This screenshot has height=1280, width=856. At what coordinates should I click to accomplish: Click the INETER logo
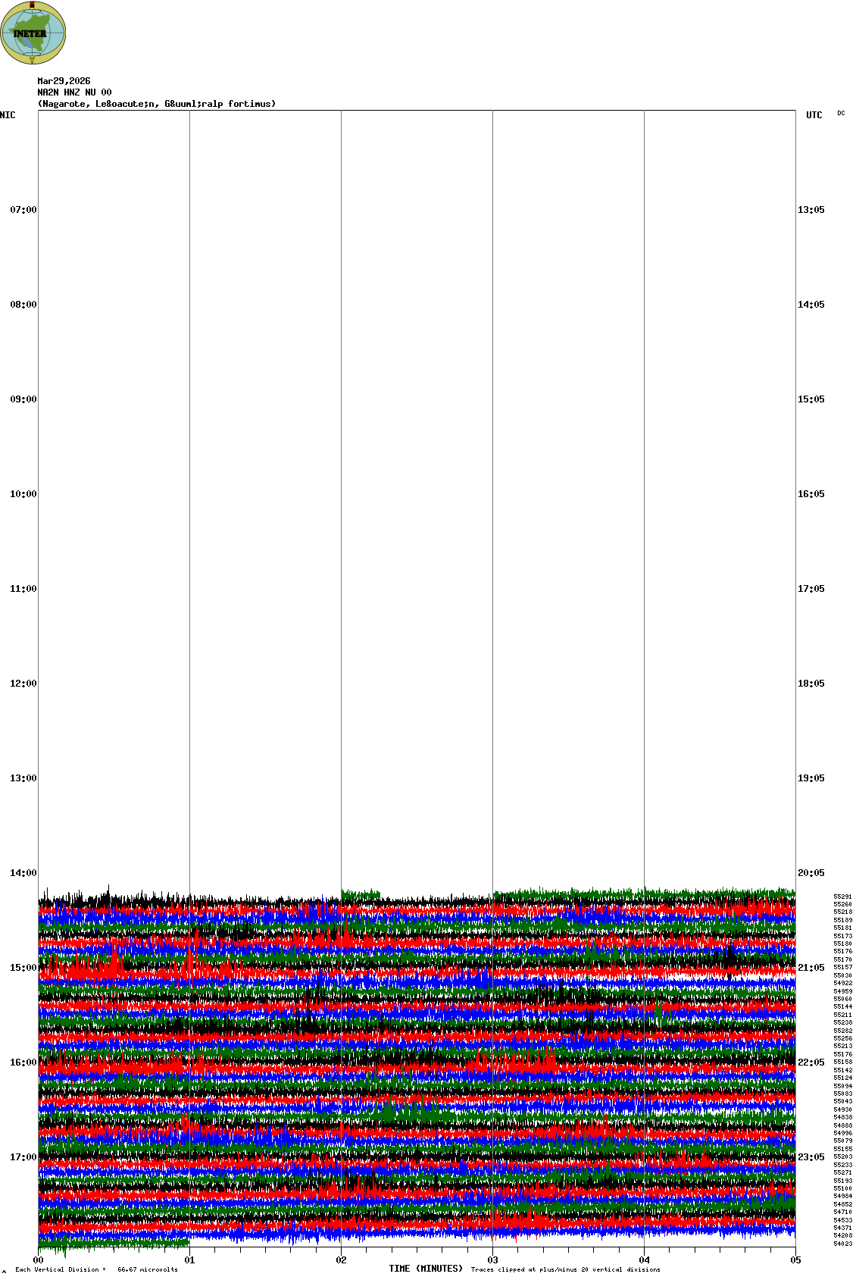click(x=33, y=33)
